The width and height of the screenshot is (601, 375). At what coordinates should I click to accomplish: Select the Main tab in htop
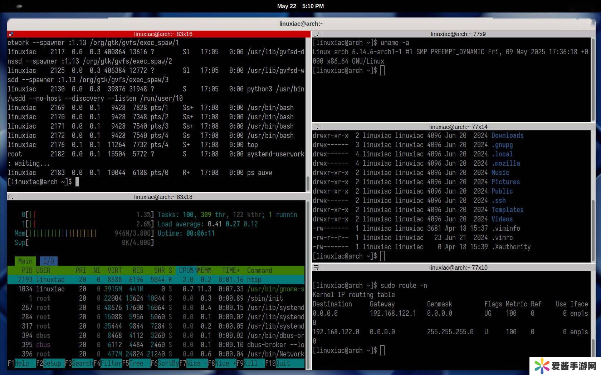click(x=25, y=261)
